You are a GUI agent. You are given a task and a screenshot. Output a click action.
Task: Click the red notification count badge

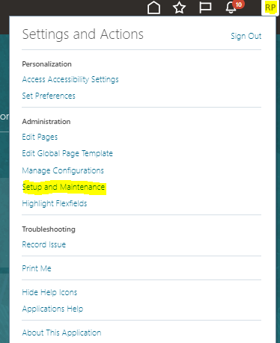coord(238,4)
